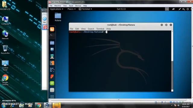193x108 pixels.
Task: Open VirtualBox File menu
Action: tap(51, 6)
